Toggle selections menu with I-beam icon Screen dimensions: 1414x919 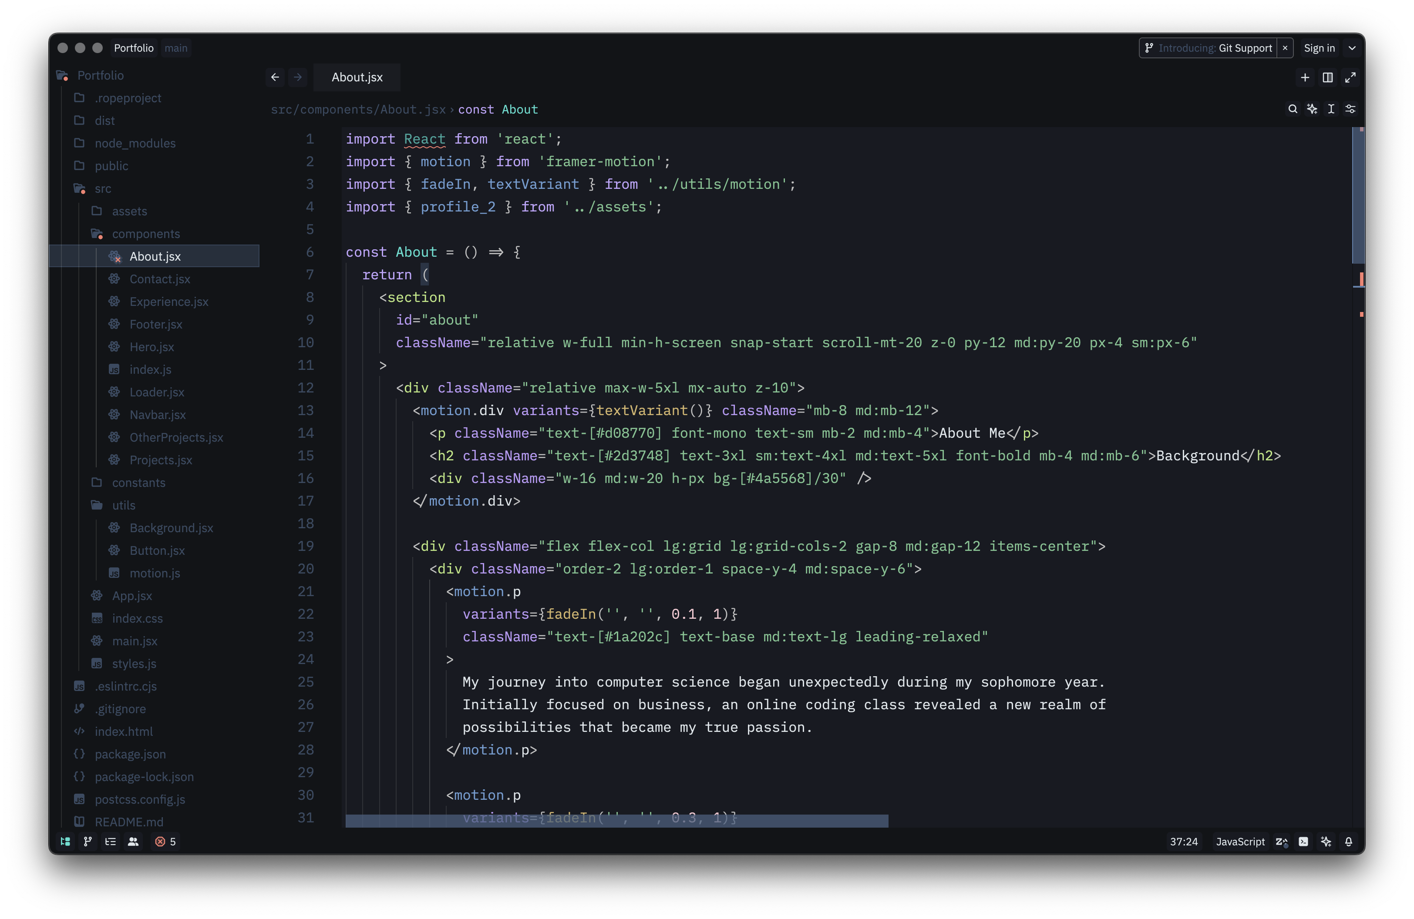1331,109
